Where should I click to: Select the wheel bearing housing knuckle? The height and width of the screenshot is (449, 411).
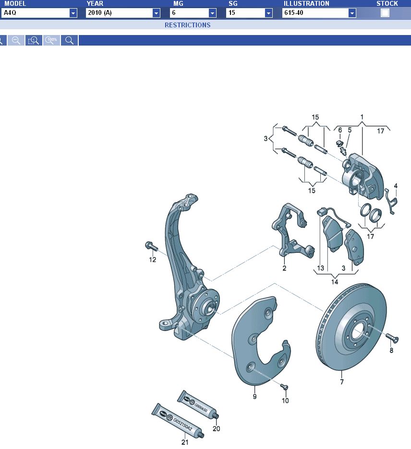click(180, 269)
